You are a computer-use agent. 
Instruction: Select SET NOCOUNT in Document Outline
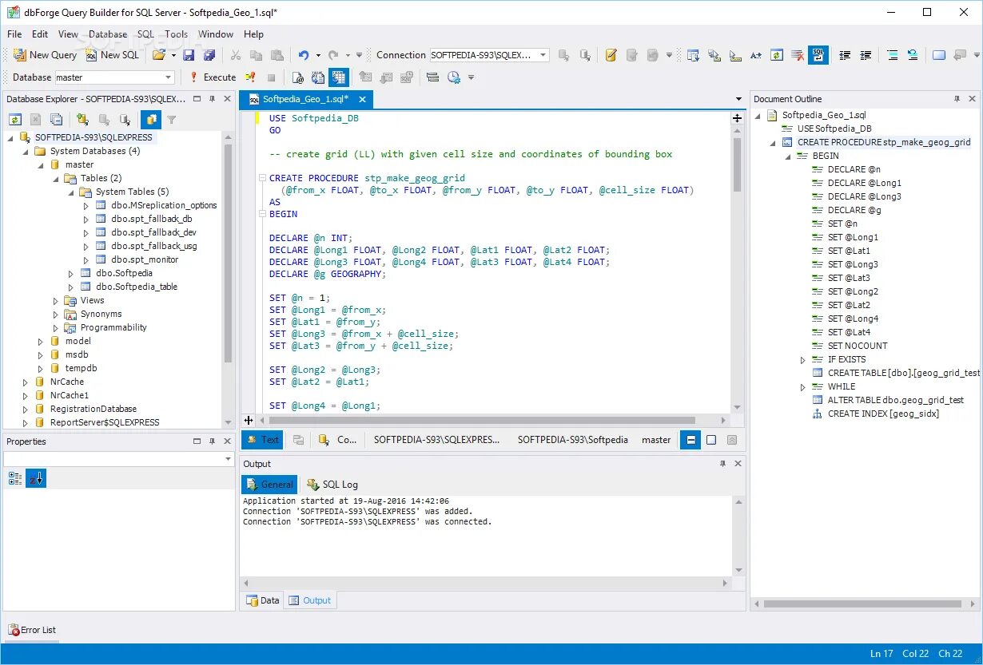click(858, 346)
